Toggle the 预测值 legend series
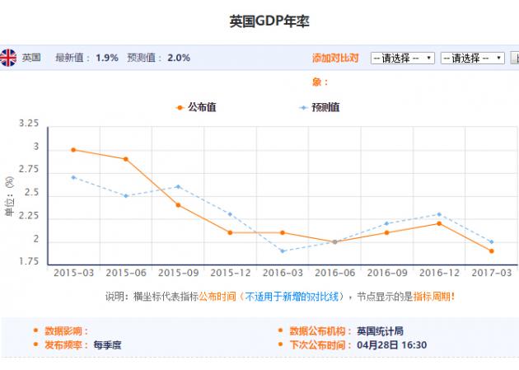 pyautogui.click(x=319, y=107)
